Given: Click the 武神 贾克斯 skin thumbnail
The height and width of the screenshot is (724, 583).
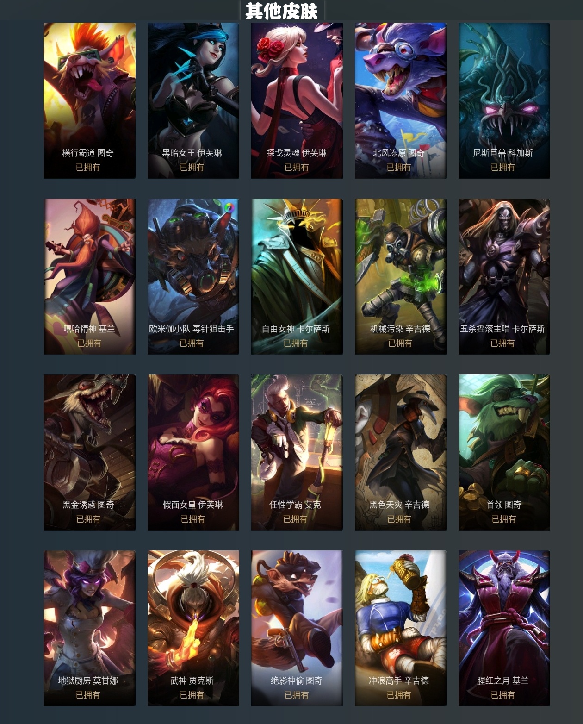Looking at the screenshot, I should coord(193,628).
